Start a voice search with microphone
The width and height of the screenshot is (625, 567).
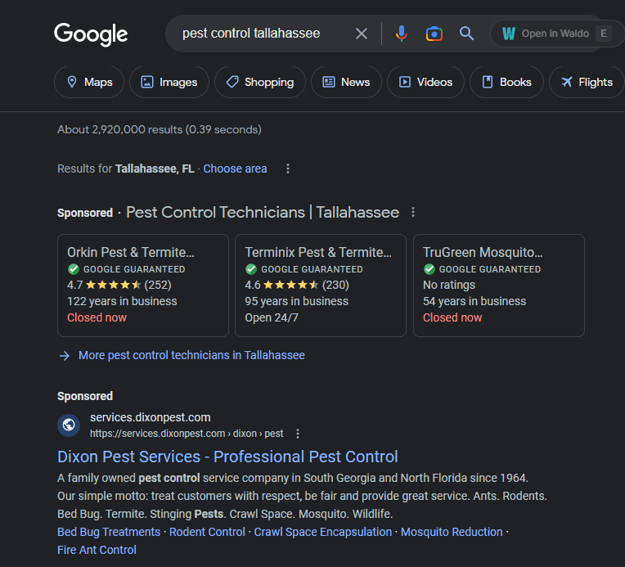point(401,34)
